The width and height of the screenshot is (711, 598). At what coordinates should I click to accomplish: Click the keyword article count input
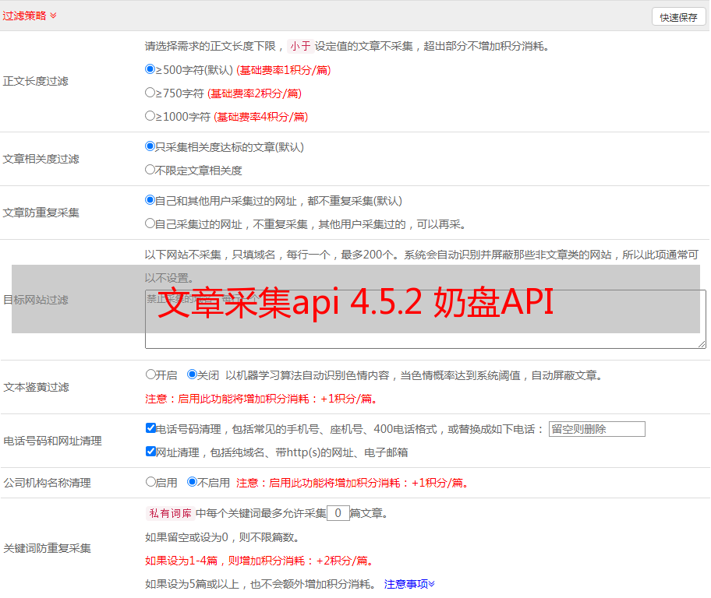(338, 513)
